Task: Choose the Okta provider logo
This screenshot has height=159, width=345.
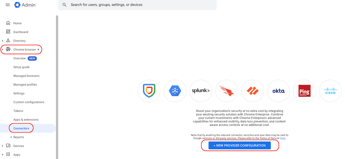Action: pos(278,91)
